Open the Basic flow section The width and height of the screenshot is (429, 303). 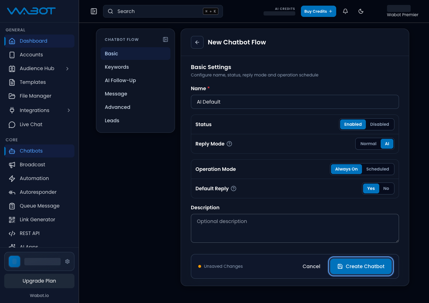(135, 54)
